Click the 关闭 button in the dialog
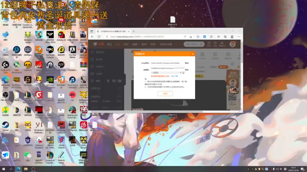Screen dimensions: 307x172 165,94
